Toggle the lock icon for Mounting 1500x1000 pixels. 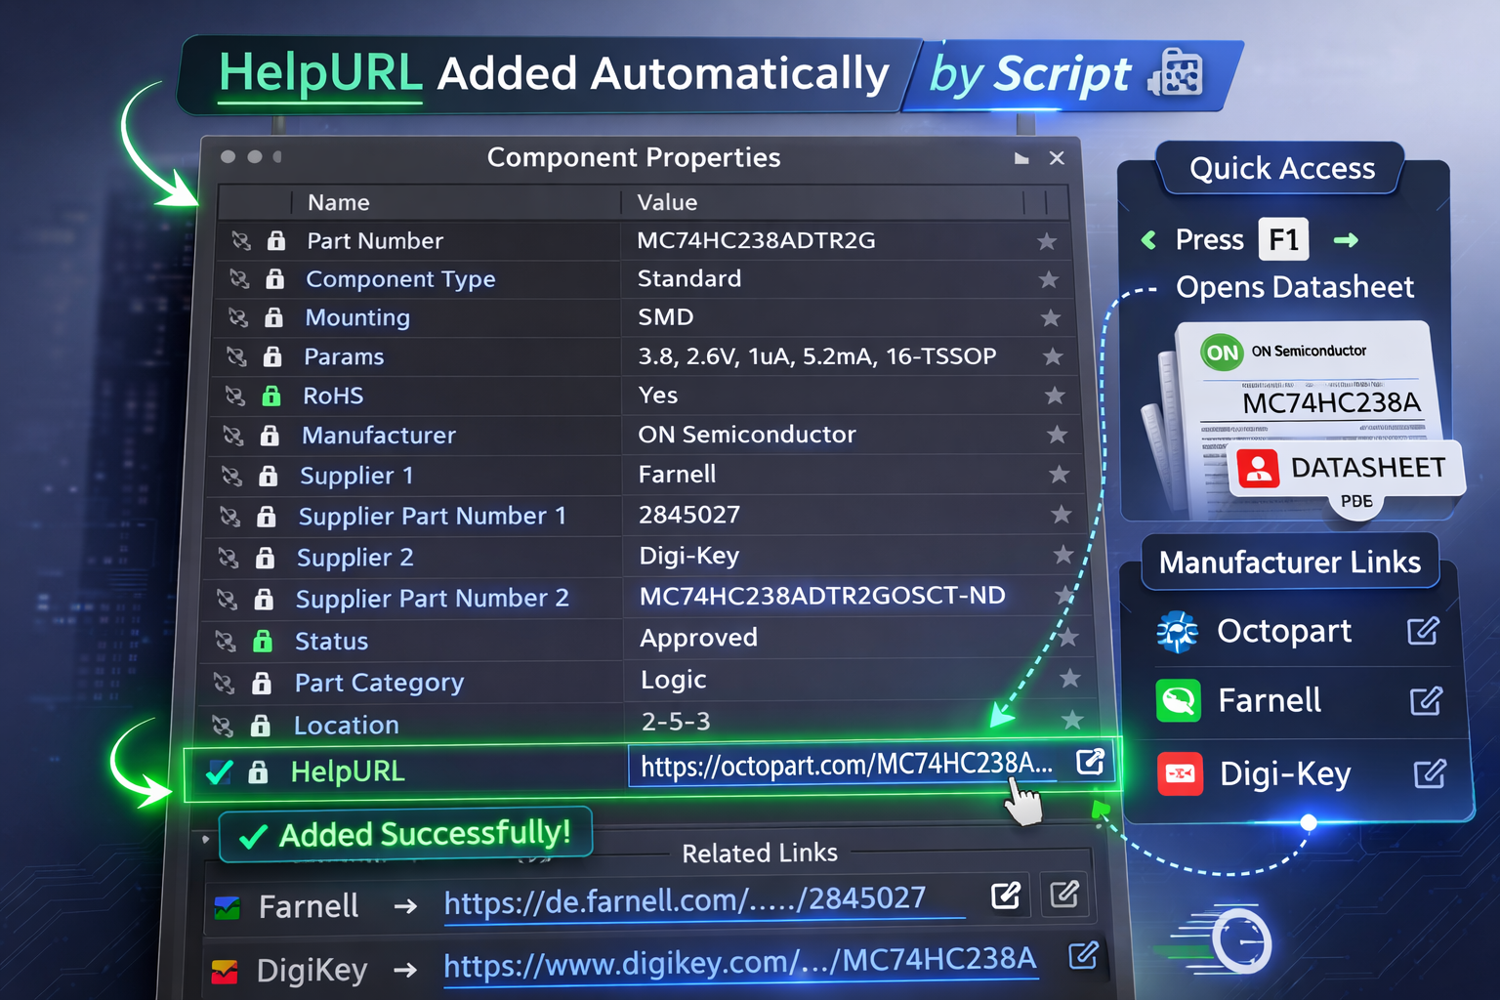[273, 317]
